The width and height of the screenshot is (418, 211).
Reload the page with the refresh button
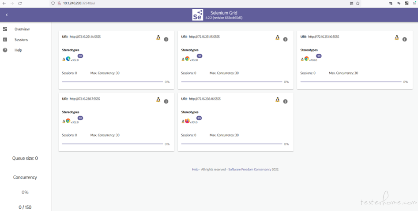[20, 4]
